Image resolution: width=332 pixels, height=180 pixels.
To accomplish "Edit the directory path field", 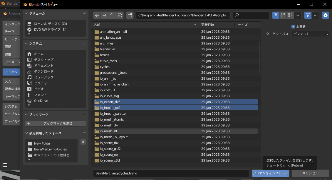I will tap(183, 15).
